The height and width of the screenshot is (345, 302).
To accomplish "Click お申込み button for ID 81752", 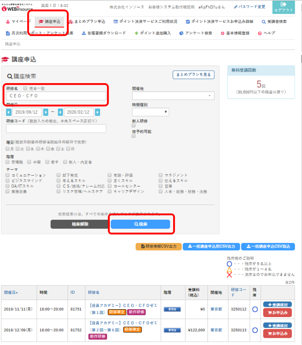I will 278,333.
